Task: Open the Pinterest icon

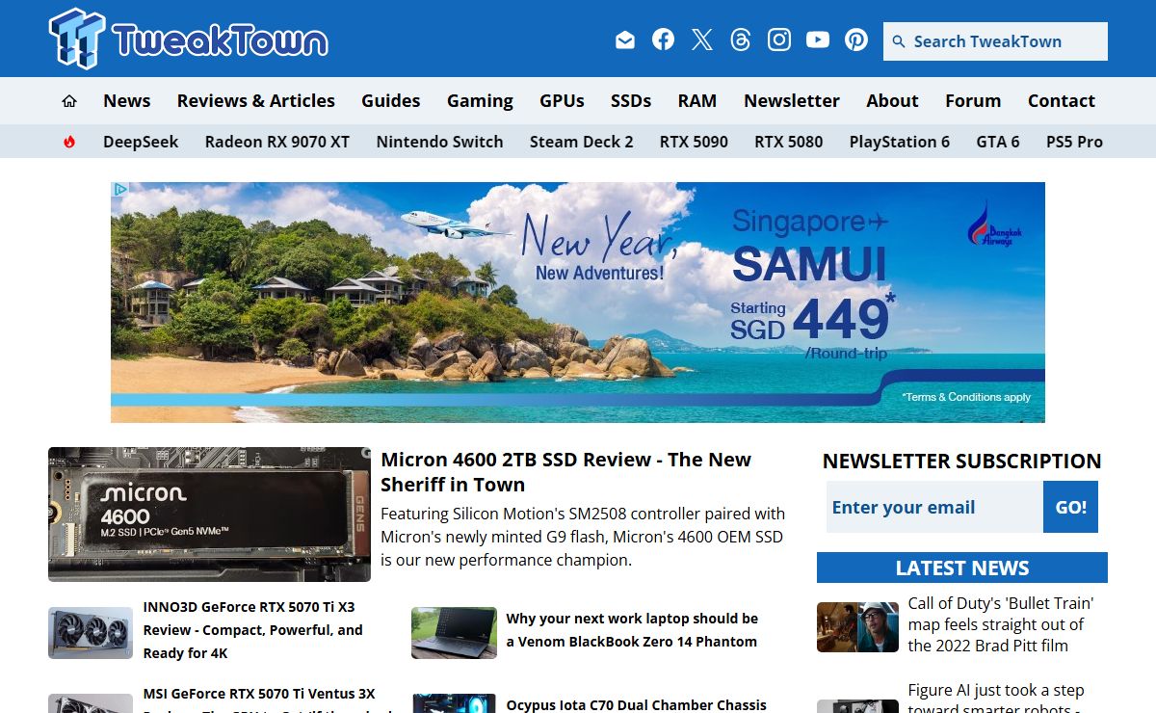Action: pyautogui.click(x=856, y=40)
